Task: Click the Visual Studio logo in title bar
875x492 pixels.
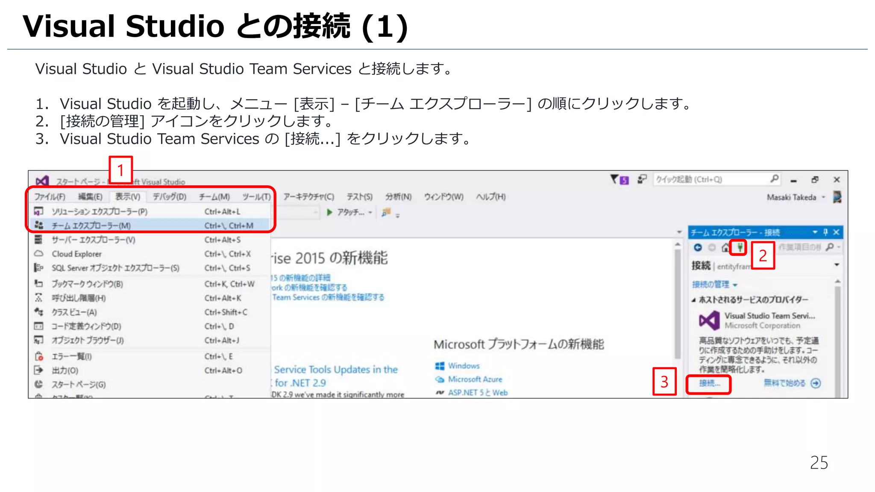Action: [42, 181]
